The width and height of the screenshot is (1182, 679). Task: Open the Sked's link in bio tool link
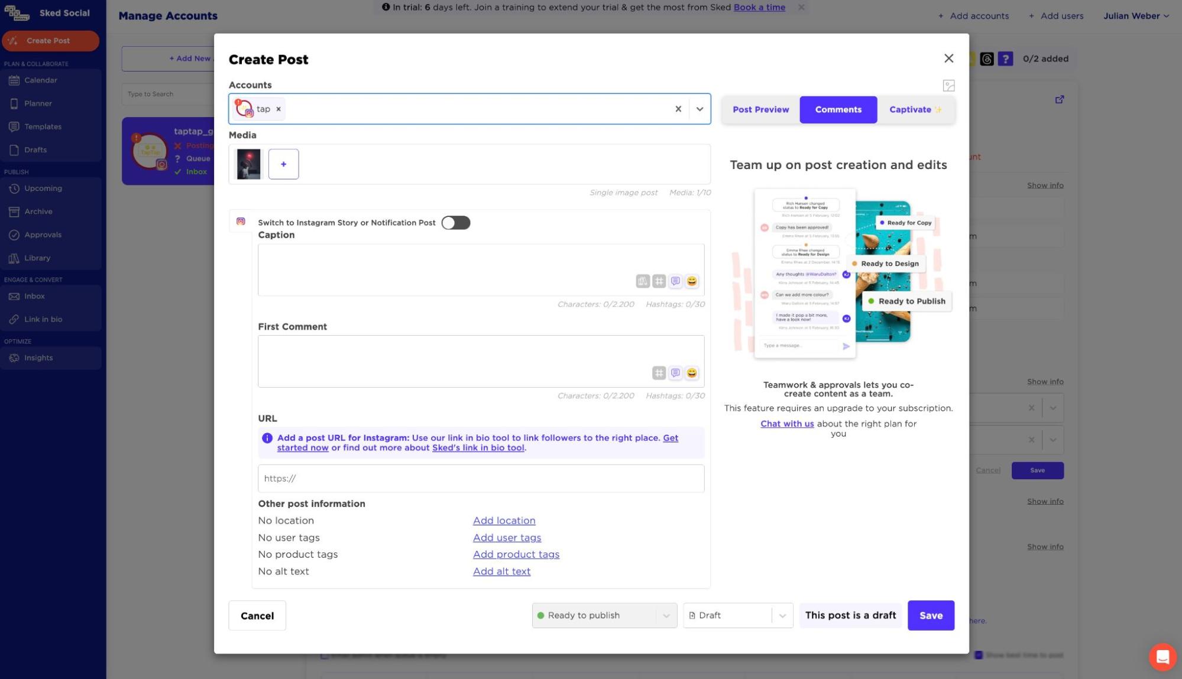pos(478,448)
